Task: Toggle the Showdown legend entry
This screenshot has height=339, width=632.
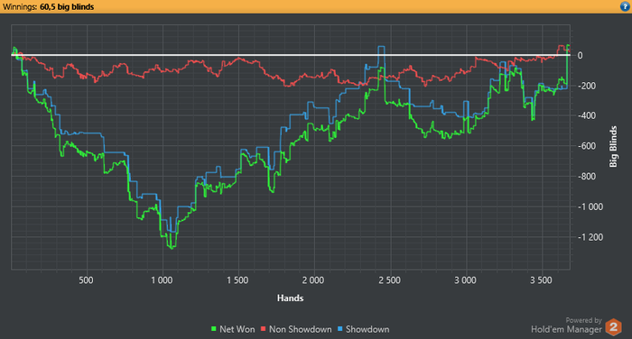Action: tap(363, 329)
